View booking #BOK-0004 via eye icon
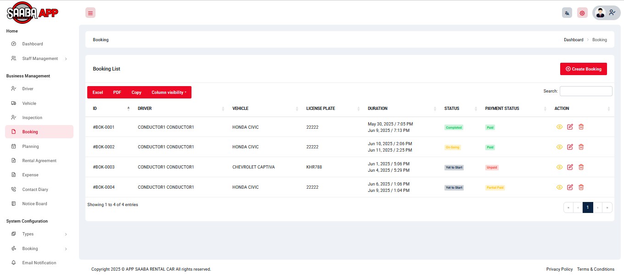624x278 pixels. coord(559,187)
